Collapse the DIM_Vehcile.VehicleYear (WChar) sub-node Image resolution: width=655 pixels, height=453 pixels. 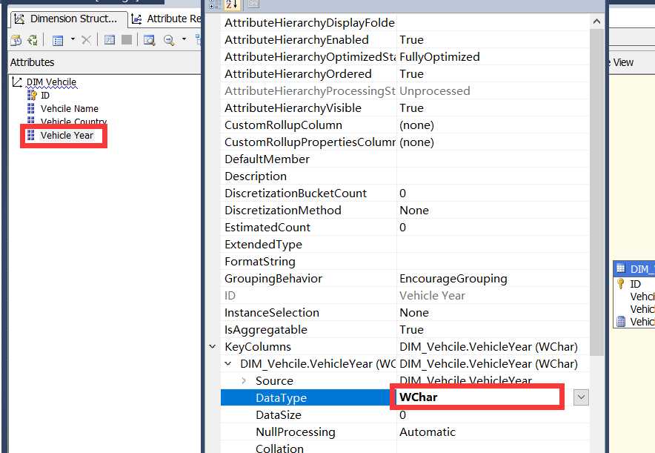click(x=228, y=363)
